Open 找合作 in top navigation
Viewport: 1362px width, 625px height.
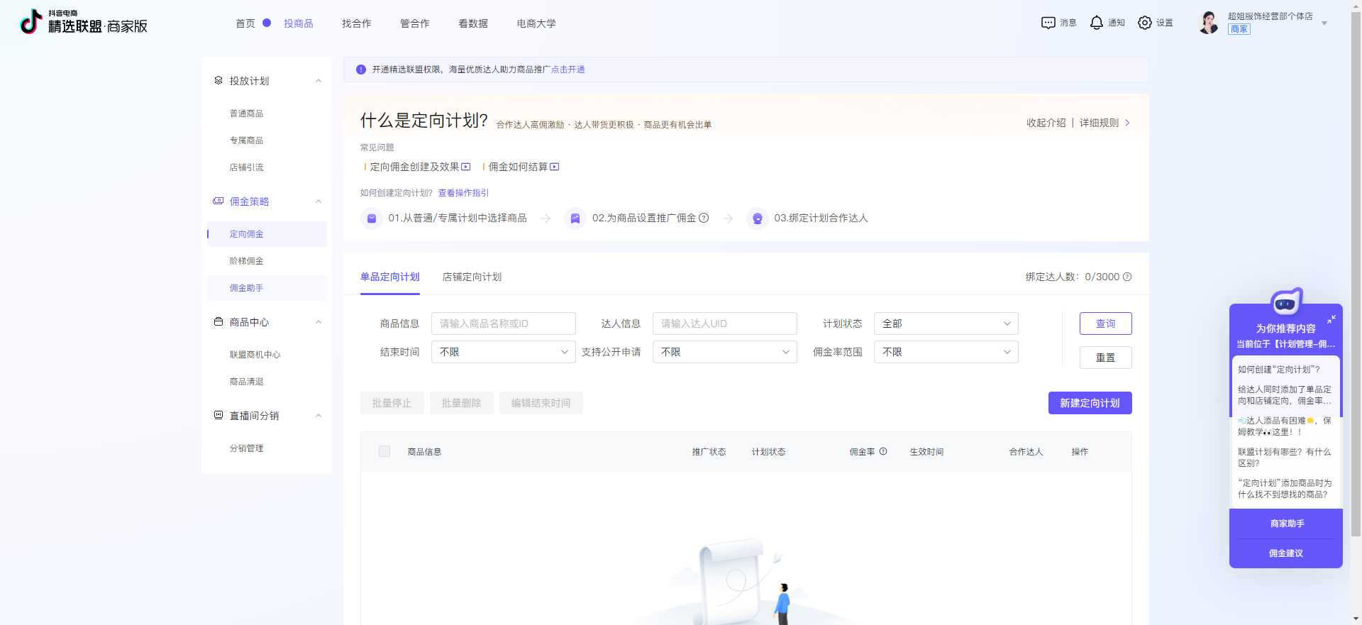(x=357, y=23)
